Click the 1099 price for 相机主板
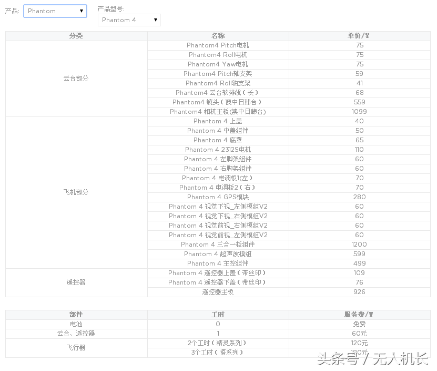 click(360, 112)
